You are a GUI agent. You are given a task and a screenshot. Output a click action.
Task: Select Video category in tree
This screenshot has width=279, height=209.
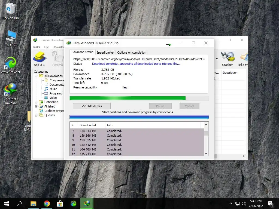[51, 98]
